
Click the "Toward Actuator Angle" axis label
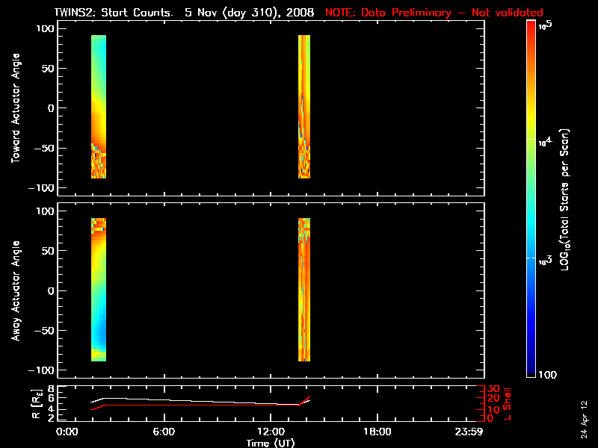(x=16, y=108)
